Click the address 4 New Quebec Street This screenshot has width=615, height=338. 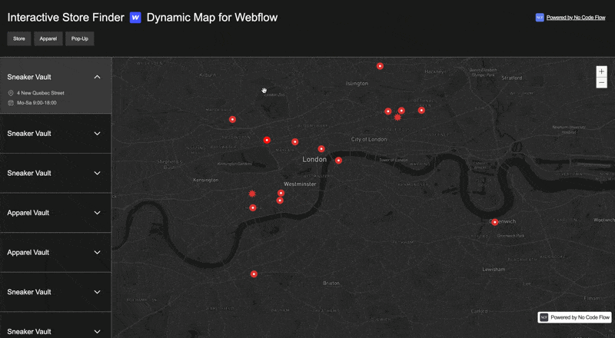pos(41,93)
